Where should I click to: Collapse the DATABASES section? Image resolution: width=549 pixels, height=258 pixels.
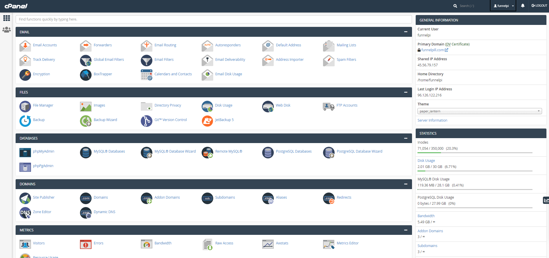click(406, 138)
